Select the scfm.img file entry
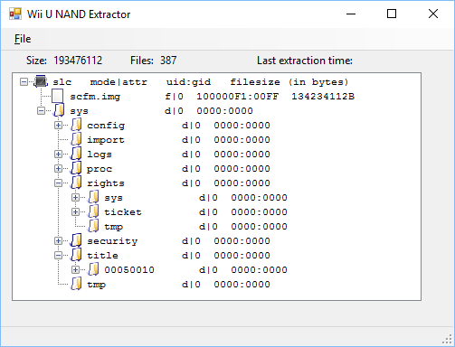455x347 pixels. tap(213, 97)
